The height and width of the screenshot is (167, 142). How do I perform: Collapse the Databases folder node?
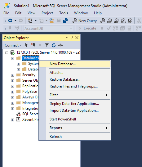pos(12,58)
